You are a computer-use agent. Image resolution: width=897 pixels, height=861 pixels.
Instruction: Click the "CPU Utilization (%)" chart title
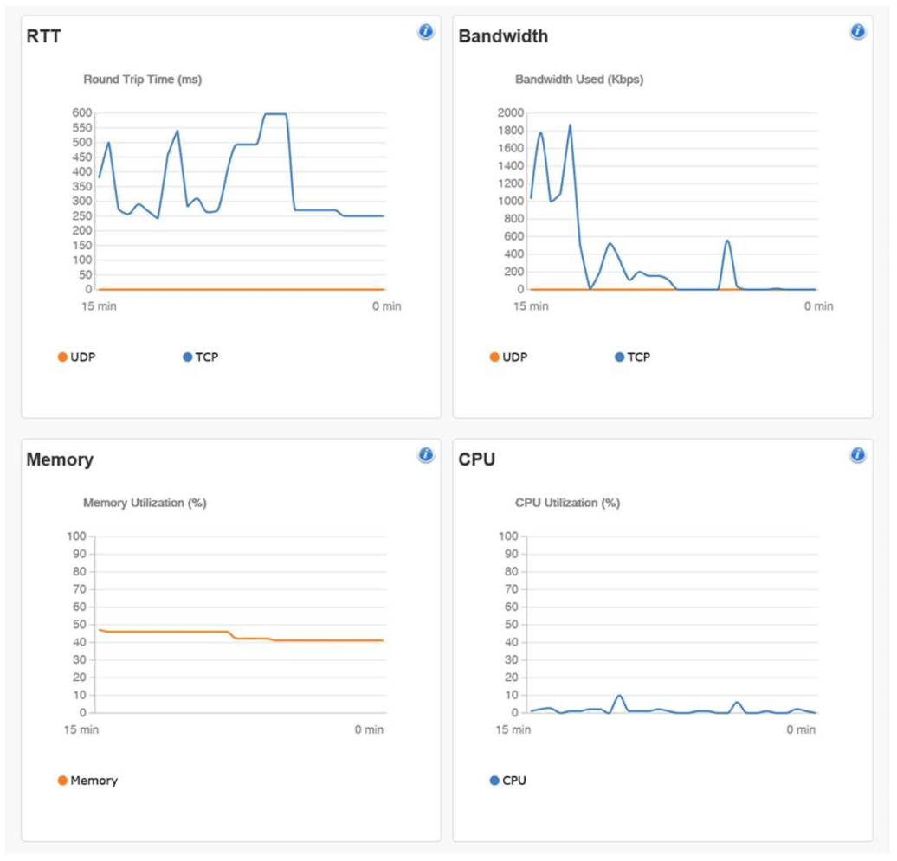(567, 503)
